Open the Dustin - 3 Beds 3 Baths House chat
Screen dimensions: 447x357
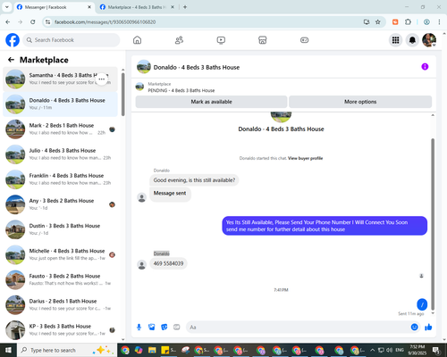click(x=60, y=229)
